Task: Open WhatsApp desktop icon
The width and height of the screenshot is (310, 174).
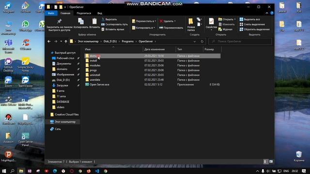Action: [25, 26]
